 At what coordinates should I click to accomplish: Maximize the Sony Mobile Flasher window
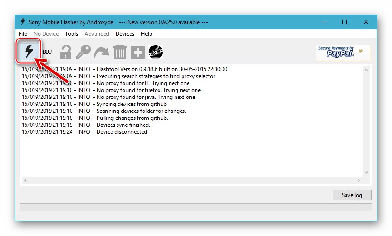point(345,22)
